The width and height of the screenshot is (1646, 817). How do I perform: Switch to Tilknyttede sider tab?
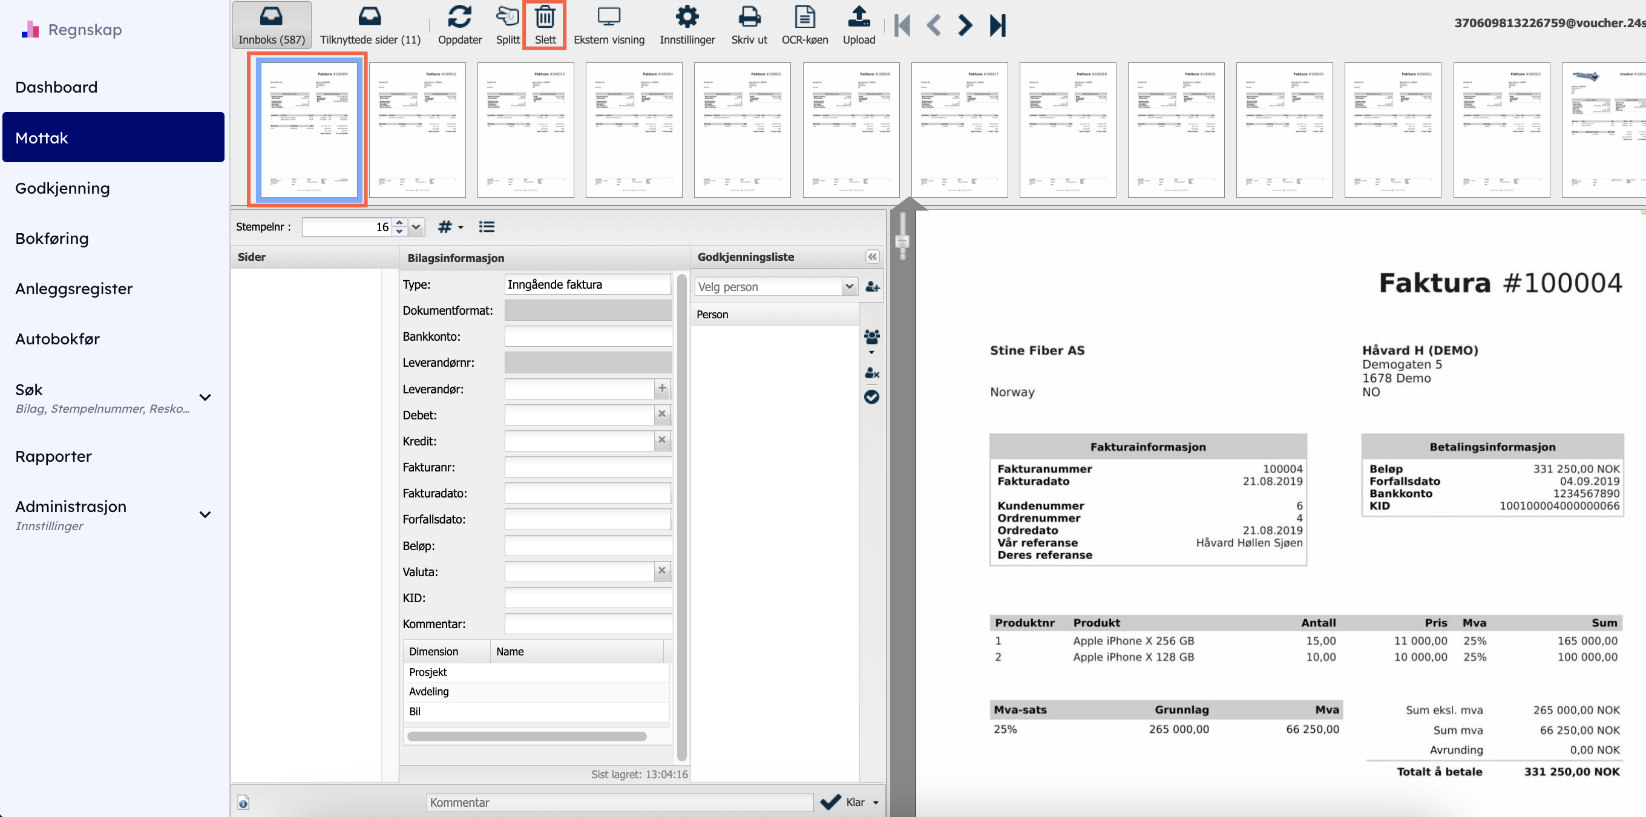click(370, 25)
